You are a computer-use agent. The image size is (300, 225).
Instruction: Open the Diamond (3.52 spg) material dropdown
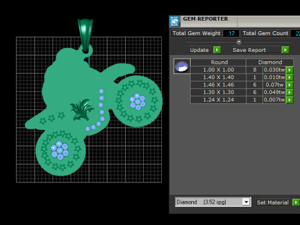tap(246, 202)
